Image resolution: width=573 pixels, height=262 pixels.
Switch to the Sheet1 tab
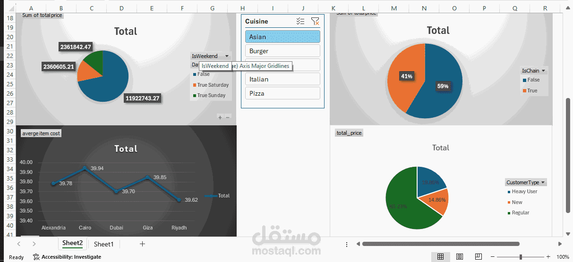coord(103,244)
